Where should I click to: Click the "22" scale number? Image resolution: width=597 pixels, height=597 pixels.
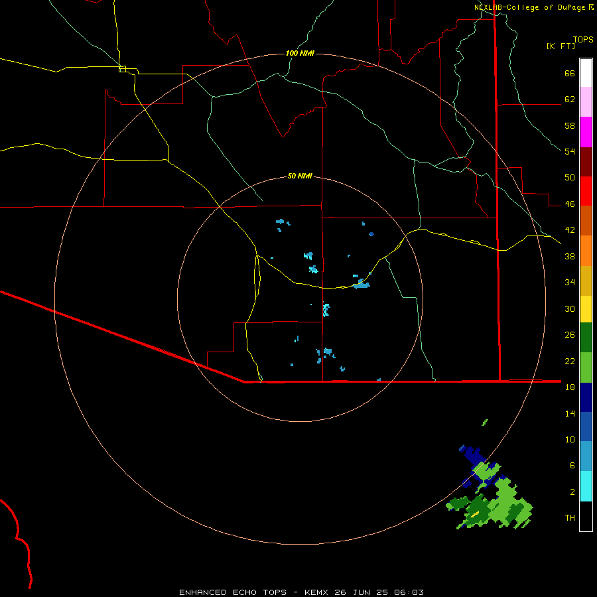[570, 361]
